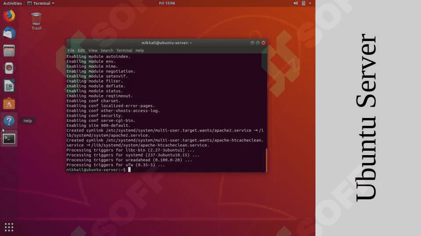421x236 pixels.
Task: Click 'Processing triggers for ufw' line
Action: click(x=116, y=165)
